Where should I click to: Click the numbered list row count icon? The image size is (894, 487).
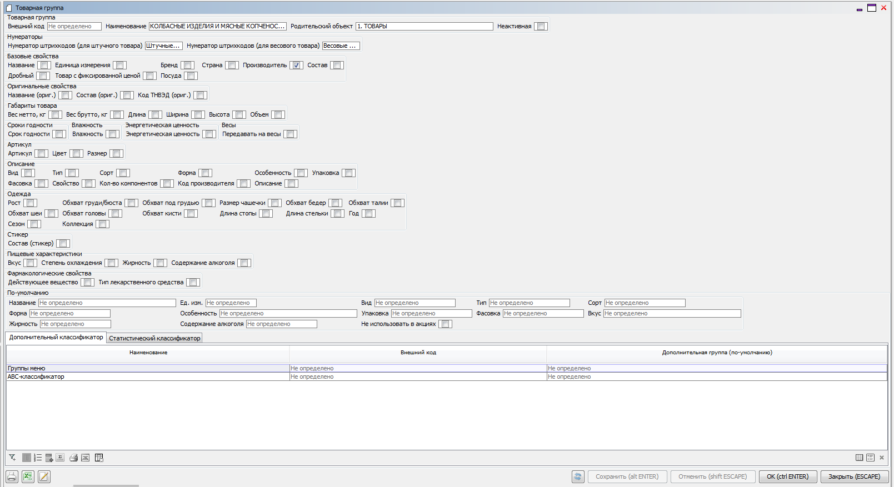point(38,458)
